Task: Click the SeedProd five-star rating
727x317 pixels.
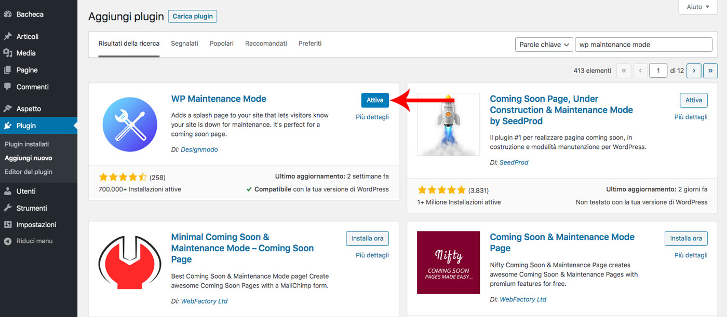Action: pos(442,190)
